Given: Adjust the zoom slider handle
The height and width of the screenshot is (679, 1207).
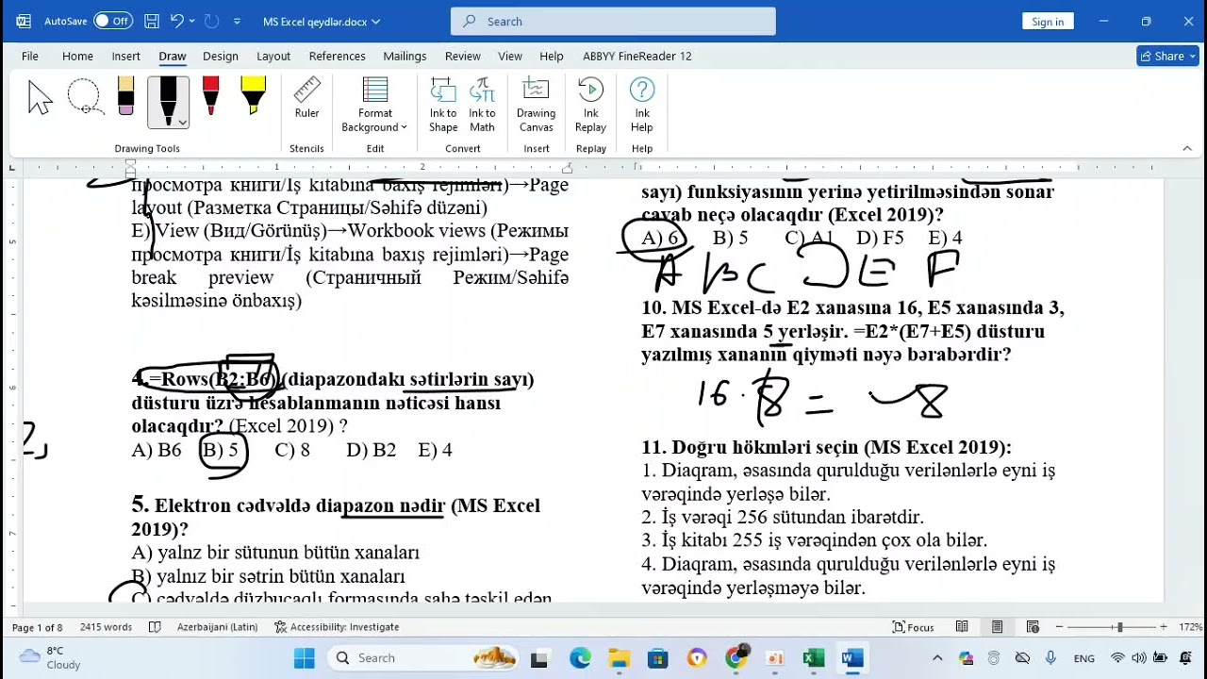Looking at the screenshot, I should click(x=1119, y=627).
